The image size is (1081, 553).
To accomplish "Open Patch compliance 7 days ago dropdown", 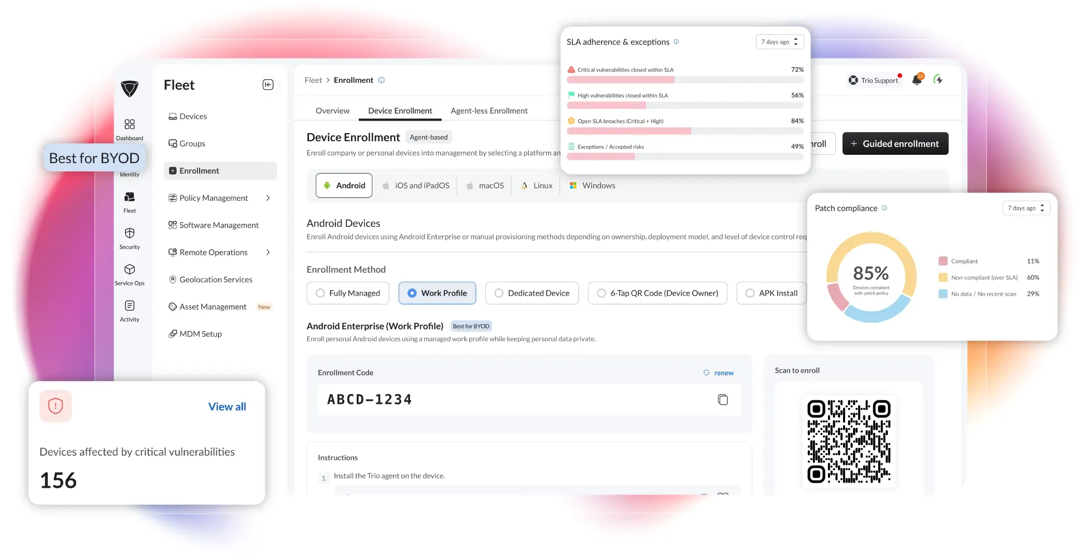I will [x=1026, y=208].
